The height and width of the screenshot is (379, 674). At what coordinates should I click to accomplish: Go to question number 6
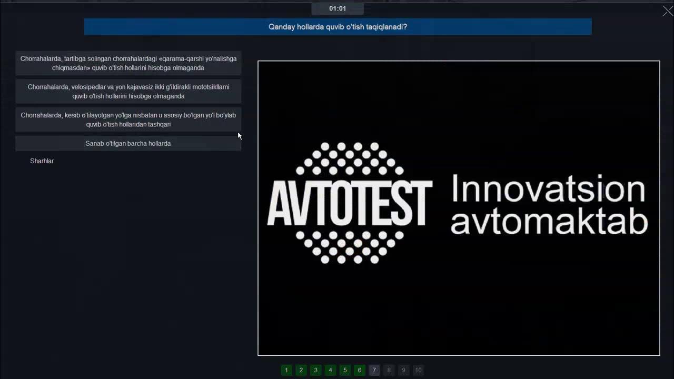[x=360, y=370]
